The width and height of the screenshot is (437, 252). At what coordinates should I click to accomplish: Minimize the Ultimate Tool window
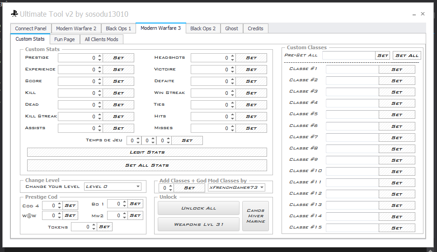tap(414, 14)
